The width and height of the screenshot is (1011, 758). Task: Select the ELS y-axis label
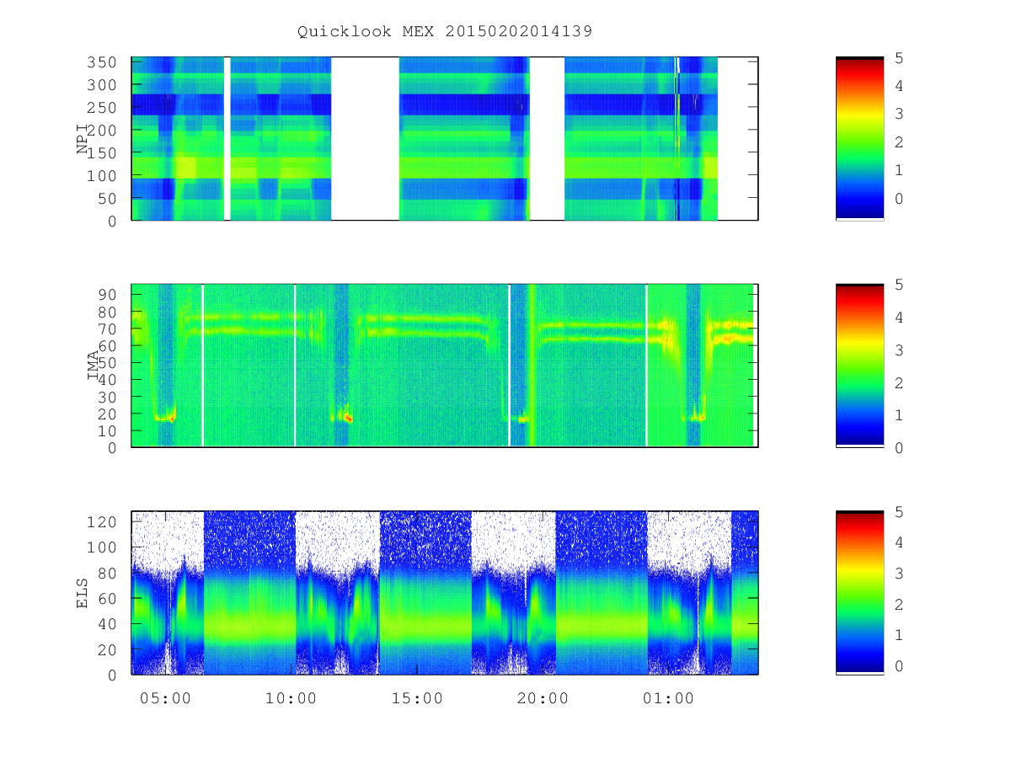[x=83, y=592]
